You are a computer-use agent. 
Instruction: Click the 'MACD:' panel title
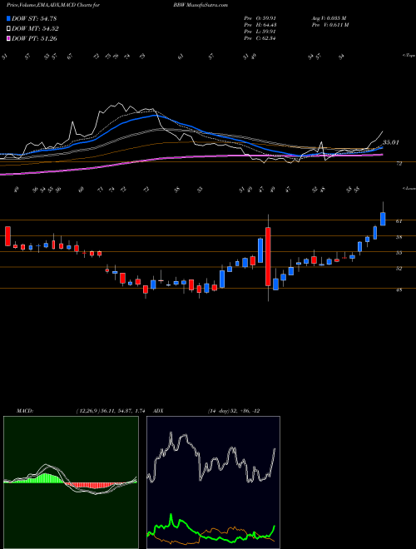tap(24, 411)
